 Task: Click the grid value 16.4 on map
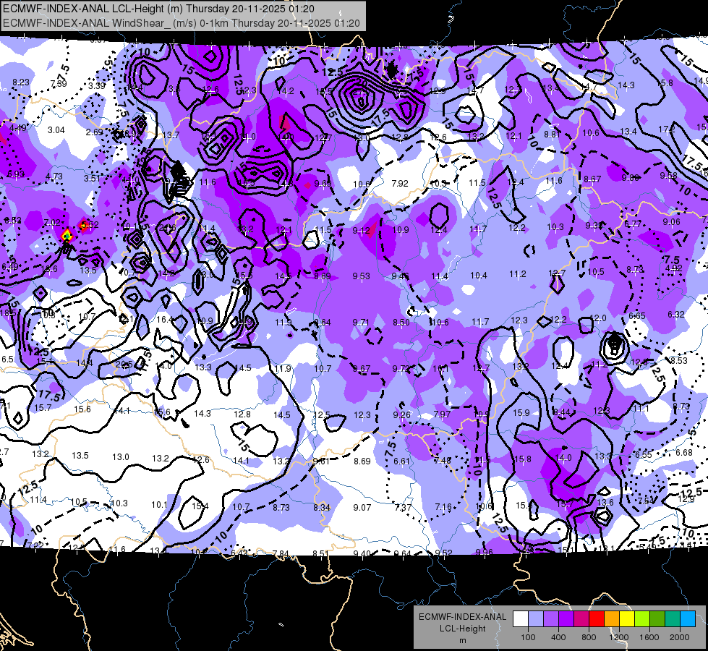[x=165, y=320]
